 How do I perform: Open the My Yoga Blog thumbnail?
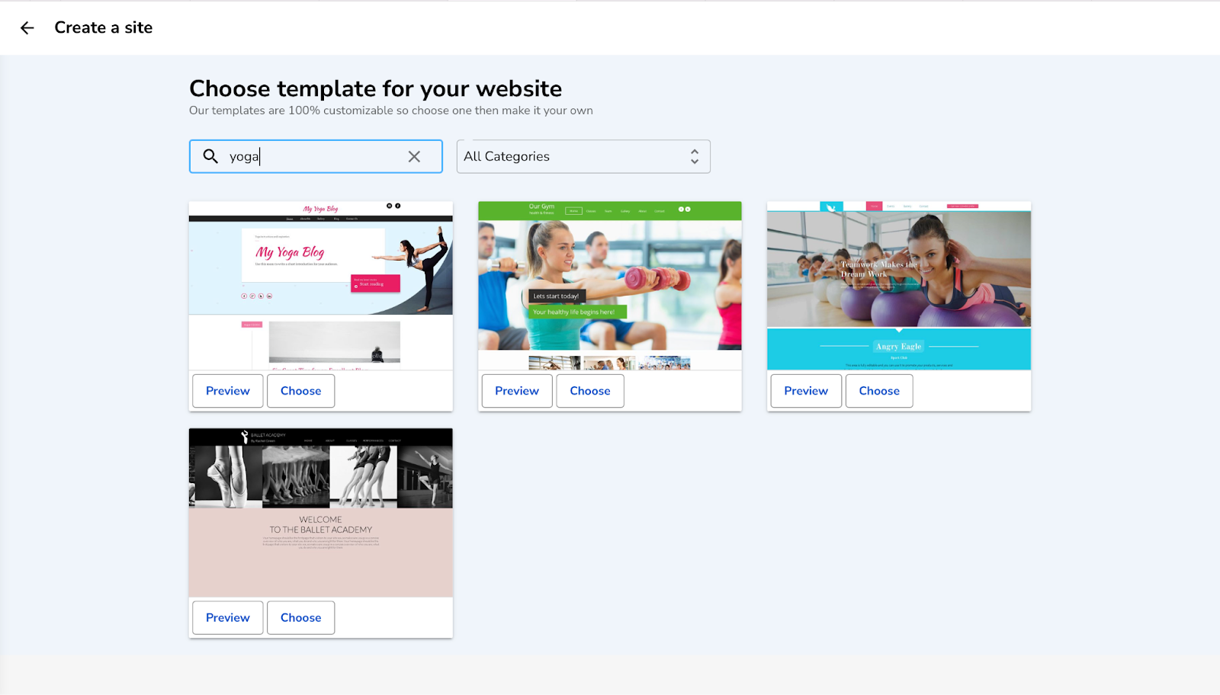pos(321,286)
